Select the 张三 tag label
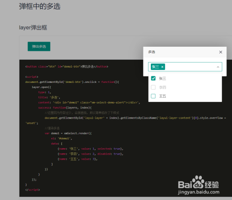The height and width of the screenshot is (200, 232). coord(155,67)
